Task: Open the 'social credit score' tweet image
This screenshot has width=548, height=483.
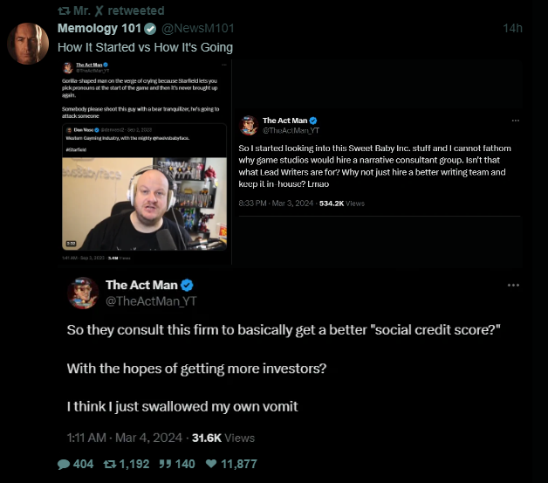Action: tap(291, 360)
